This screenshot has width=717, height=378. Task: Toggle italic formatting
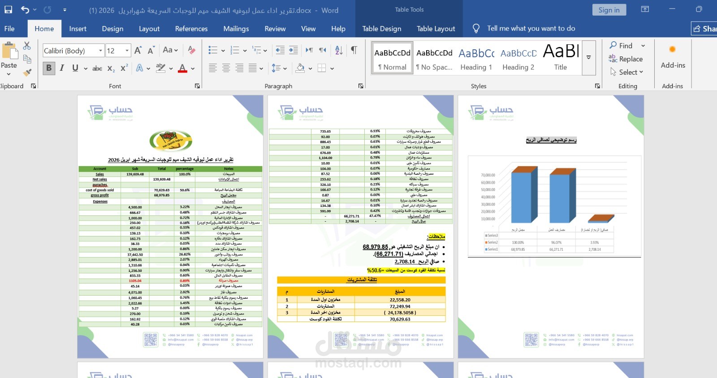pos(62,68)
